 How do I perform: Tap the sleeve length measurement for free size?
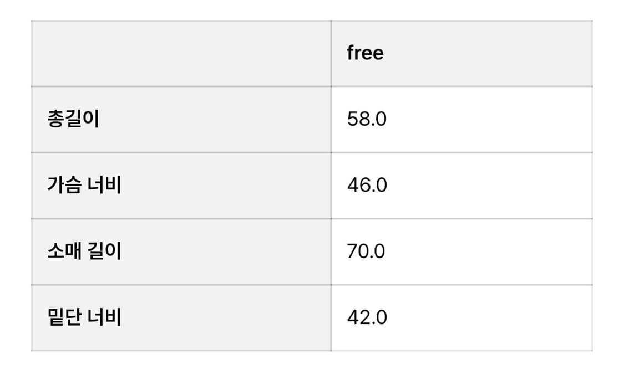pyautogui.click(x=366, y=251)
